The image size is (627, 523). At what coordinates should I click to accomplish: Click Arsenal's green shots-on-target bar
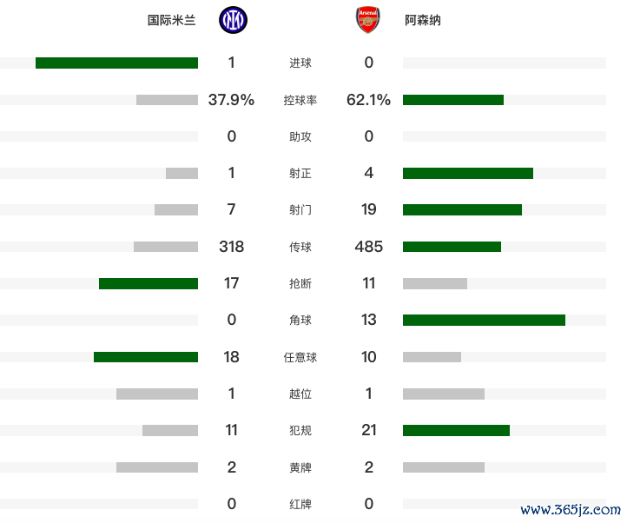pyautogui.click(x=468, y=173)
